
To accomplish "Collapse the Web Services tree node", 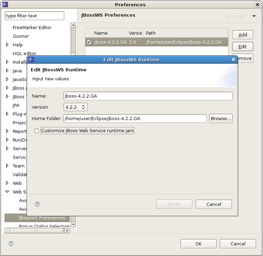I will click(7, 192).
